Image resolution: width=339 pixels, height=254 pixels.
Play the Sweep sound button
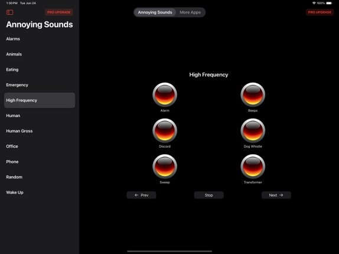coord(165,167)
